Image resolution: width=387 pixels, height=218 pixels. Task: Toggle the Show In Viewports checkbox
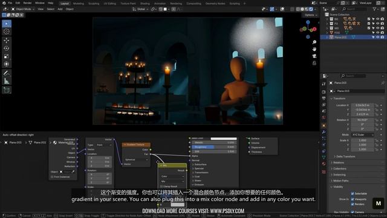tap(353, 199)
